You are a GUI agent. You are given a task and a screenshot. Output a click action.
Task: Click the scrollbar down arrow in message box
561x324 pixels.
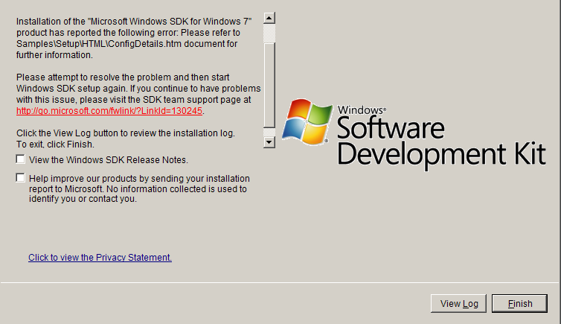pyautogui.click(x=269, y=142)
